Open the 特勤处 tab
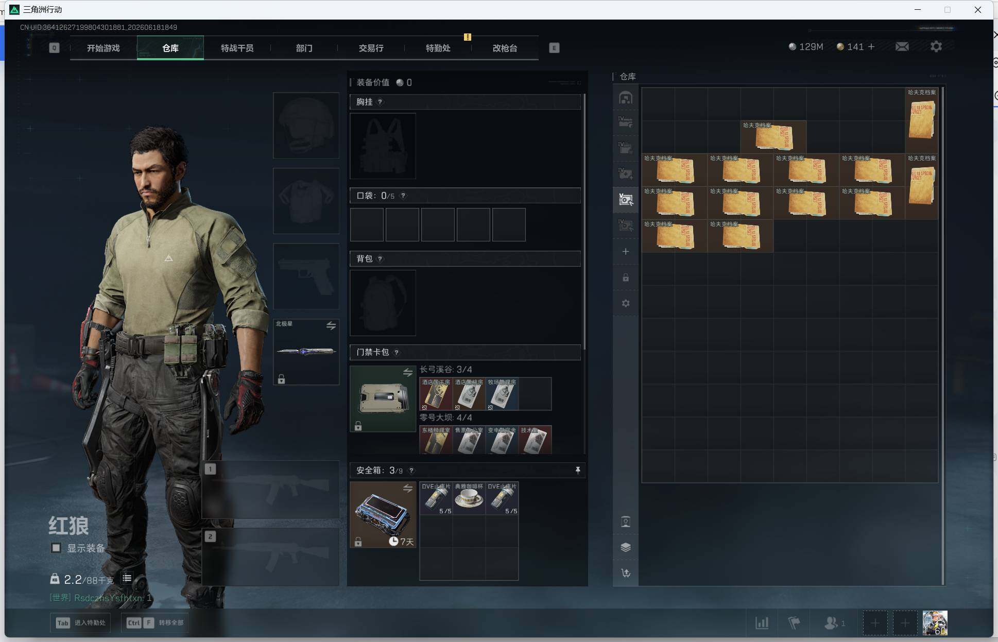This screenshot has width=998, height=642. 438,48
